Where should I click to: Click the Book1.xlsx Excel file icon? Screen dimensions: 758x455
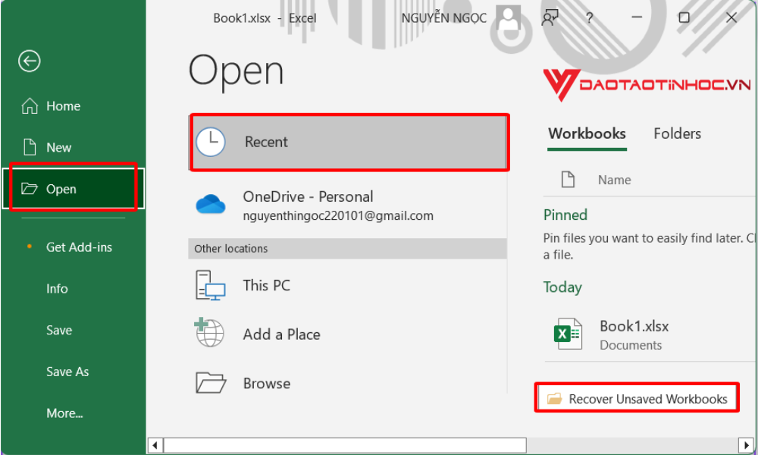(x=568, y=334)
